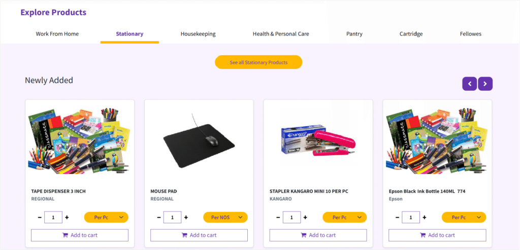This screenshot has width=520, height=250.
Task: Add Stapler Kangaro Mini to cart
Action: click(318, 235)
